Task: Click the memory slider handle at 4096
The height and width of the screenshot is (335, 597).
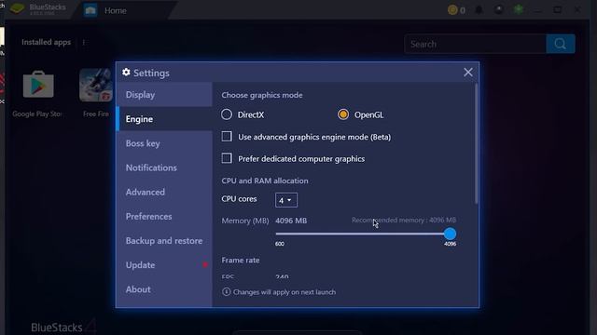Action: [450, 234]
